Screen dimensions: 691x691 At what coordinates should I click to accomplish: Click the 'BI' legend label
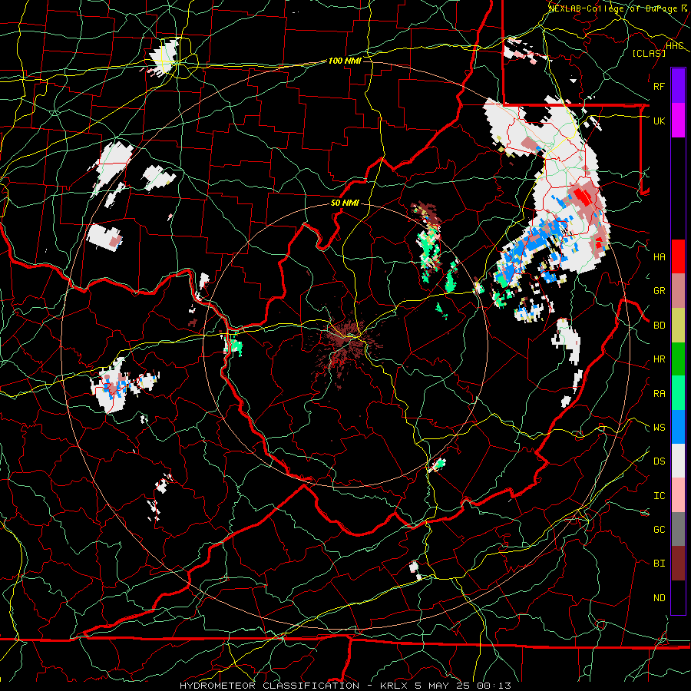(659, 564)
